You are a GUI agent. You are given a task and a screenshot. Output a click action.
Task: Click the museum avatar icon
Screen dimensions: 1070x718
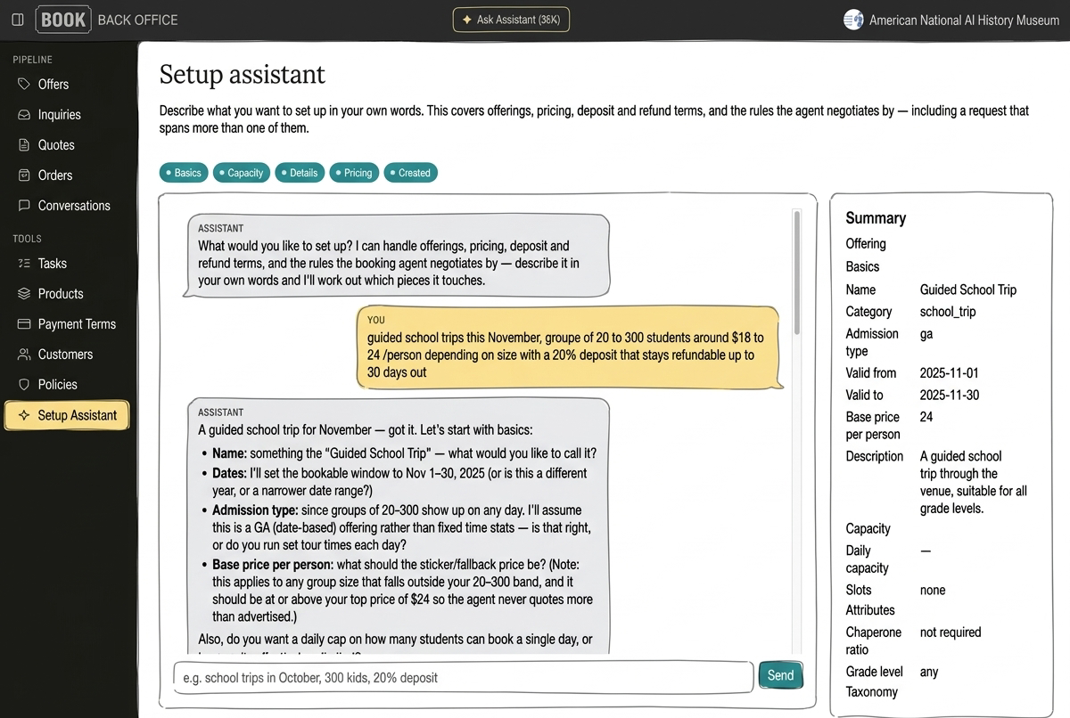(853, 20)
